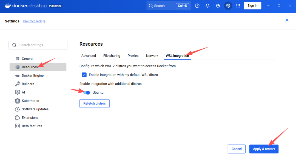Click the Resources icon in sidebar
This screenshot has width=296, height=159.
[17, 67]
